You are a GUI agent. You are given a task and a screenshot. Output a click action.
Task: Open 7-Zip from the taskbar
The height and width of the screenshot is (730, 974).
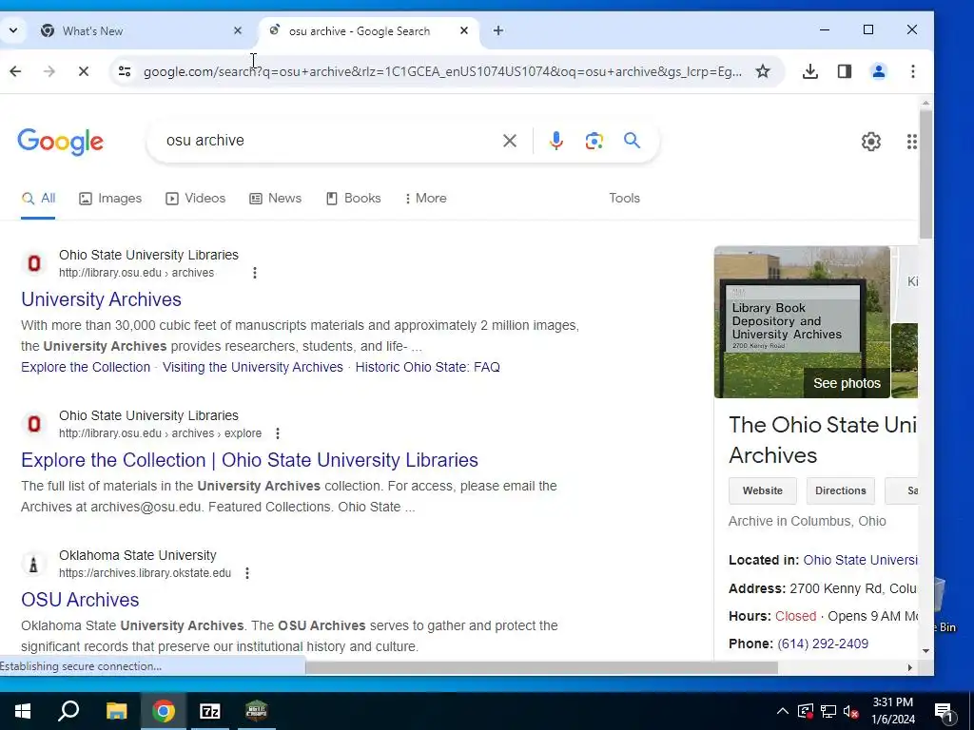click(x=210, y=711)
